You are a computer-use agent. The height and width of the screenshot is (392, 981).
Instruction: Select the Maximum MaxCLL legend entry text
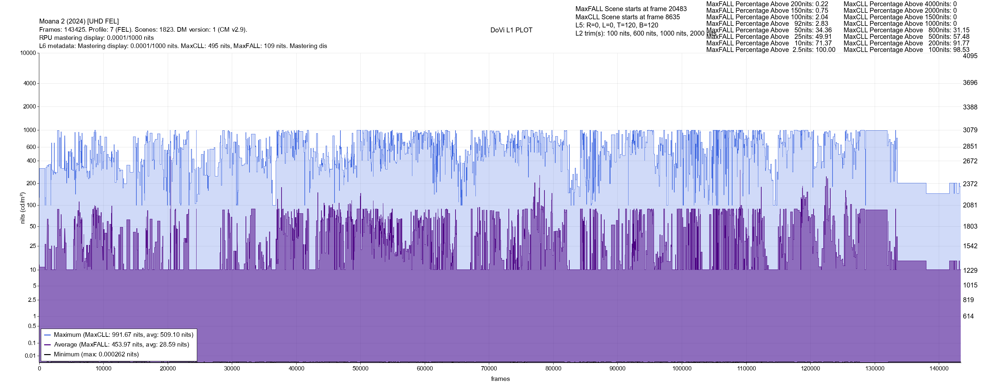tap(123, 335)
